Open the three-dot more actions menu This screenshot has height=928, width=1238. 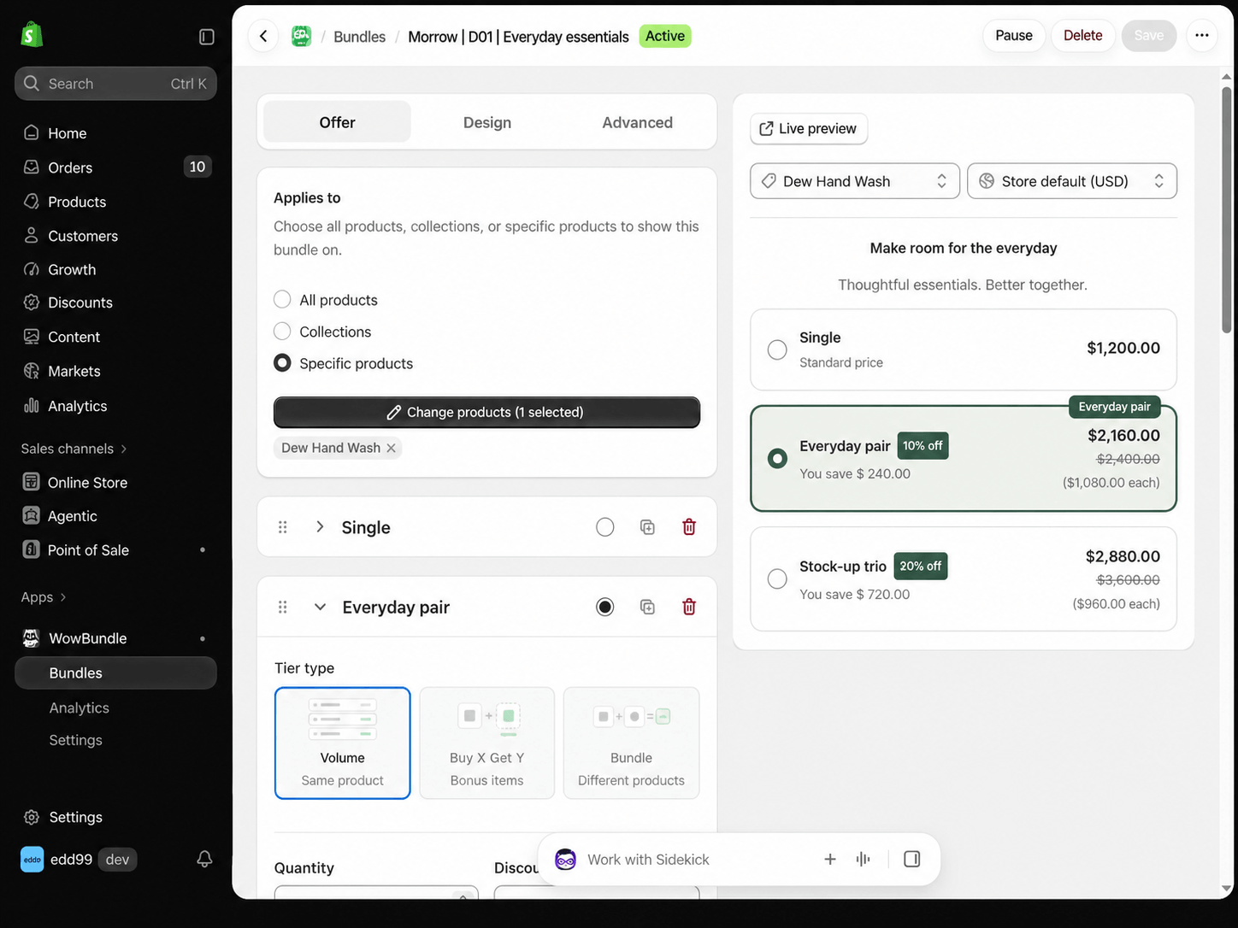point(1202,36)
